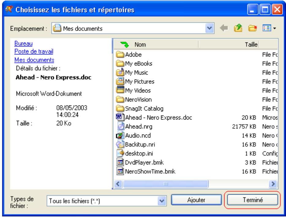The width and height of the screenshot is (286, 217).
Task: Select the file desktop.ini
Action: (x=139, y=153)
